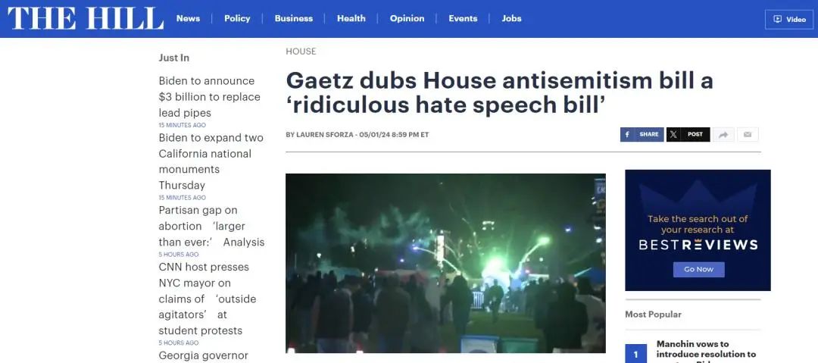818x363 pixels.
Task: Open CNN host NYC mayor story
Action: [x=208, y=299]
